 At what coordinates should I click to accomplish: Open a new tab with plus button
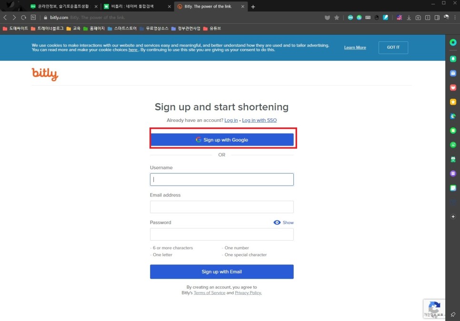253,7
